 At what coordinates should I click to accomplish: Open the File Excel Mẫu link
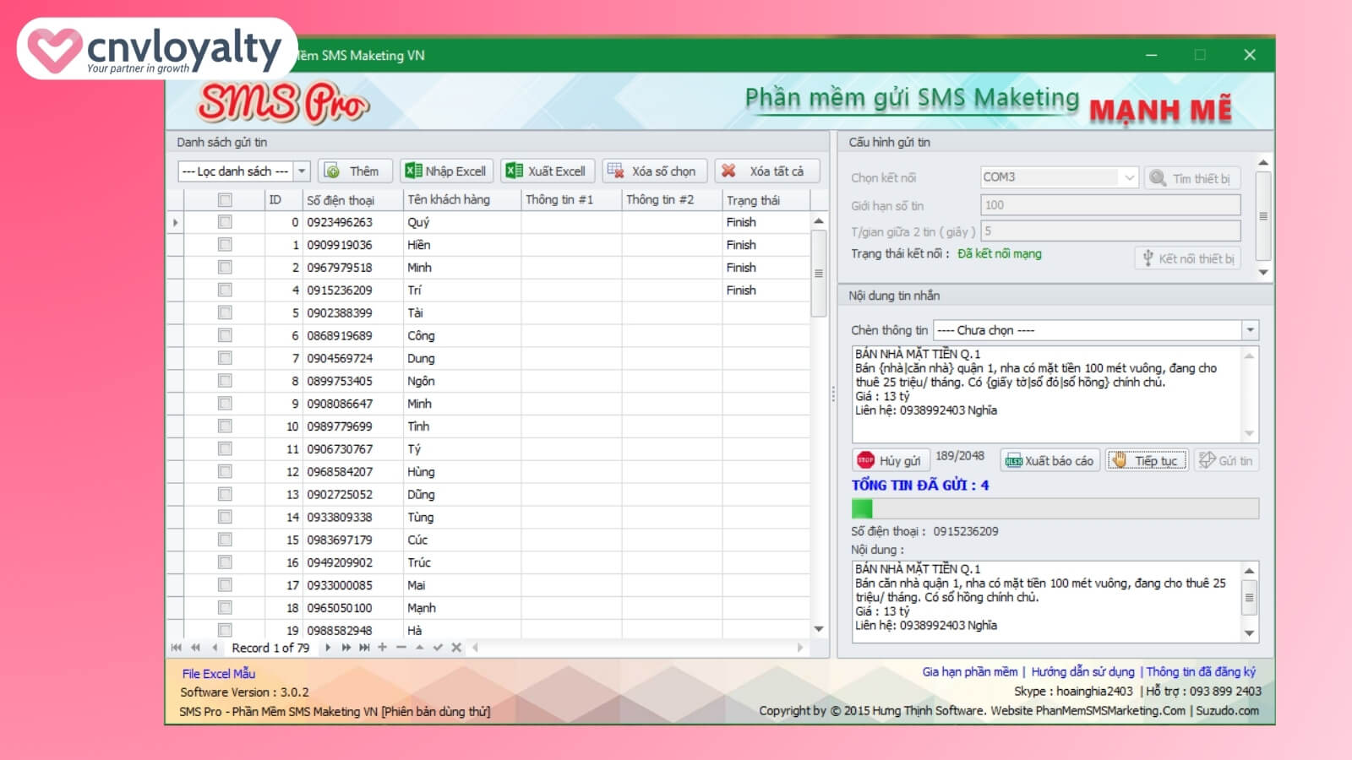point(218,673)
